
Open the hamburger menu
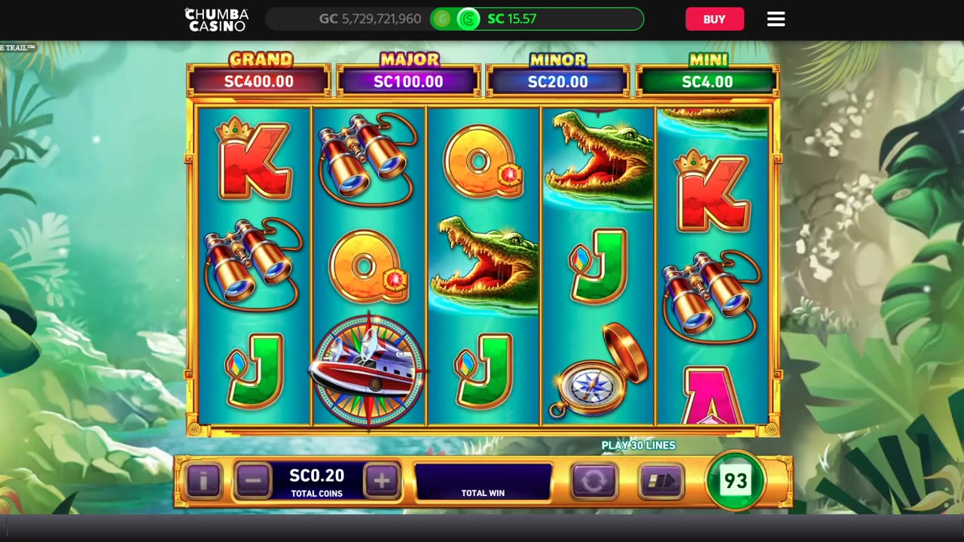pyautogui.click(x=776, y=19)
